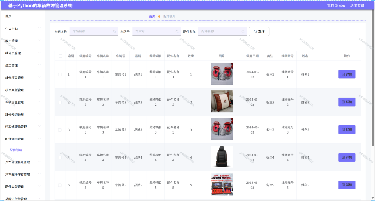Check the row 领用编号5 checkbox
Viewport: 375px width, 201px height.
tap(60, 185)
